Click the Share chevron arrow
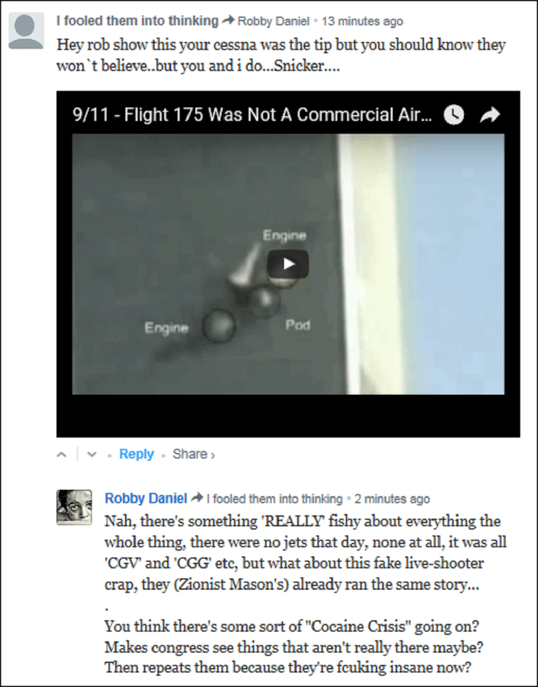 click(x=212, y=455)
